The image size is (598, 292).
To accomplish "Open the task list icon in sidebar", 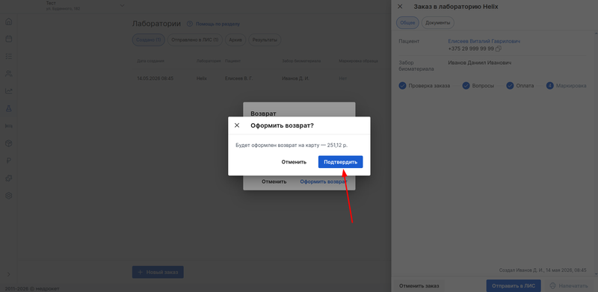I will point(9,56).
